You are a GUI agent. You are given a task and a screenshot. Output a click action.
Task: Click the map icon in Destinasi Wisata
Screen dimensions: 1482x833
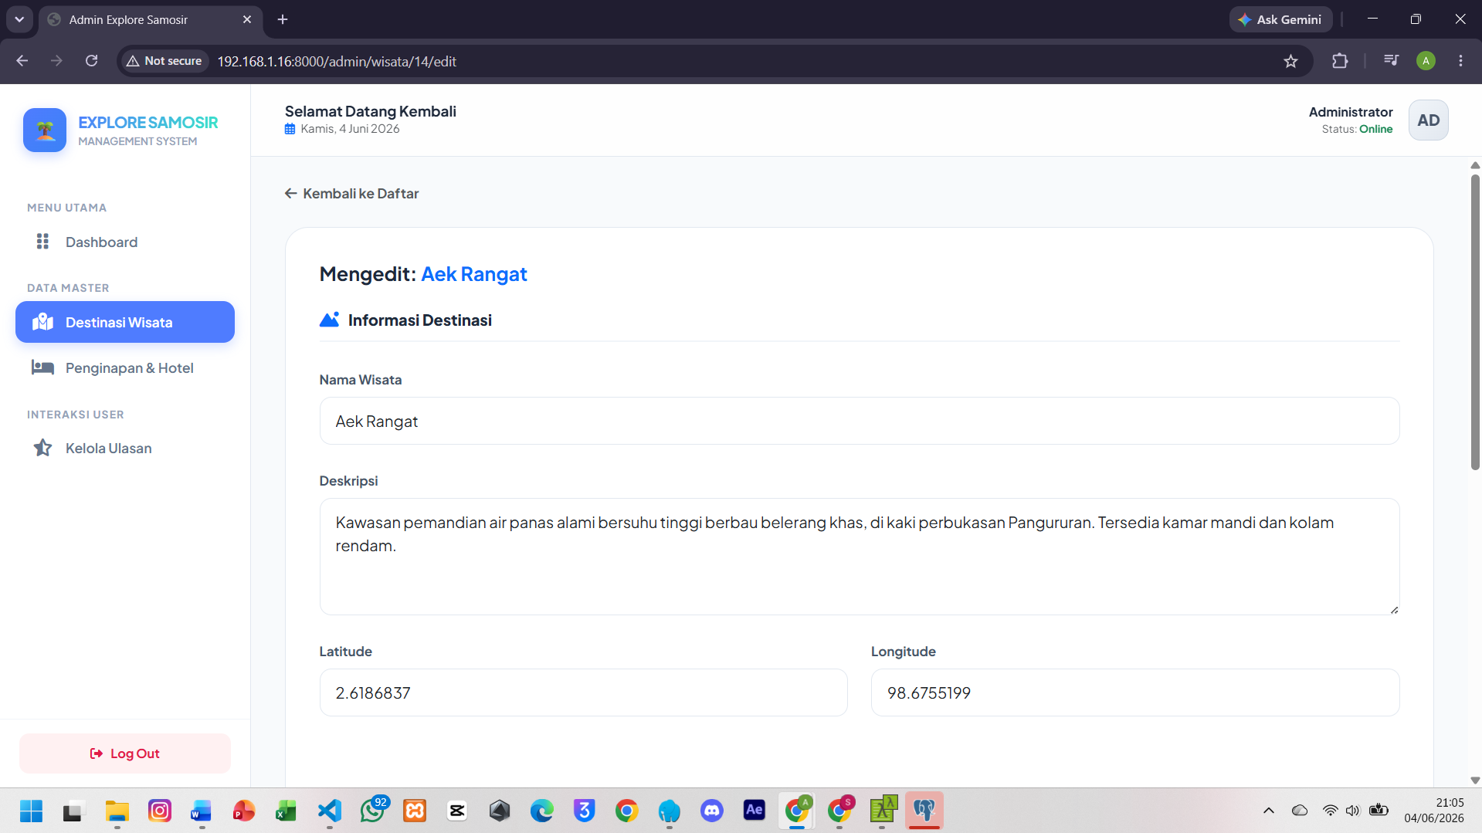click(42, 322)
